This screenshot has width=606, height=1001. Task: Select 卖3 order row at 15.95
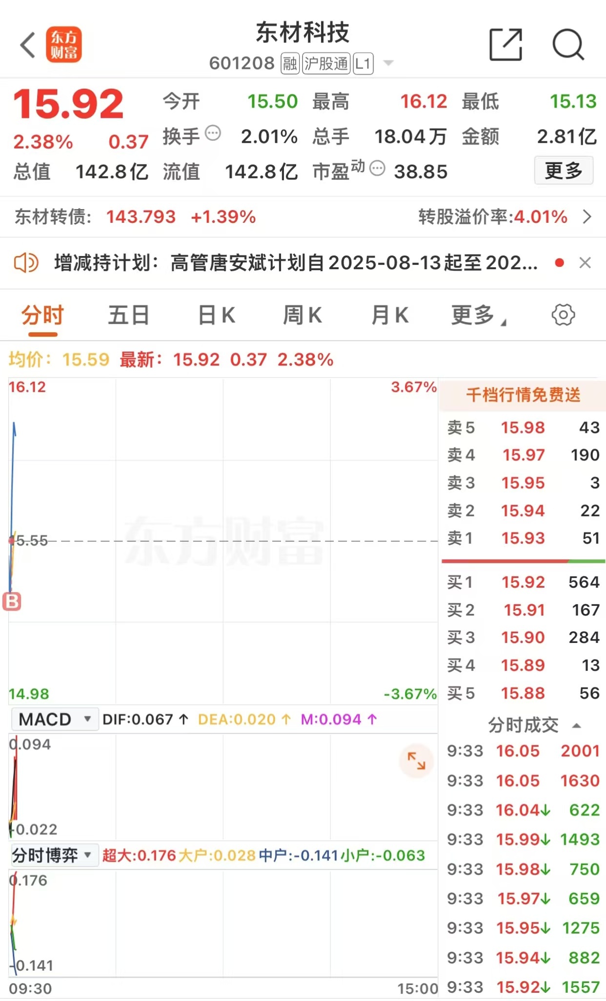coord(523,483)
